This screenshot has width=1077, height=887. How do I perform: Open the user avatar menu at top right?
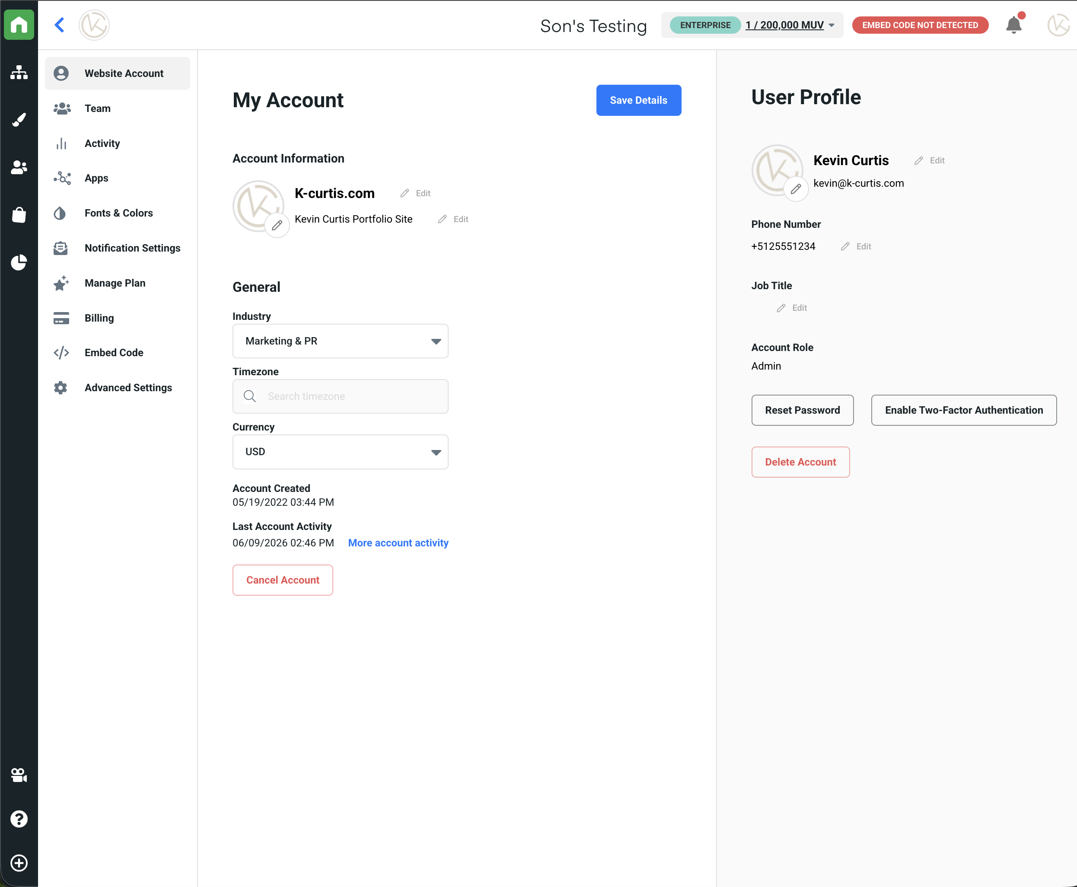pyautogui.click(x=1058, y=25)
